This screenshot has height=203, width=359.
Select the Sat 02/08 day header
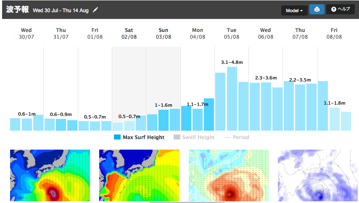pos(129,34)
